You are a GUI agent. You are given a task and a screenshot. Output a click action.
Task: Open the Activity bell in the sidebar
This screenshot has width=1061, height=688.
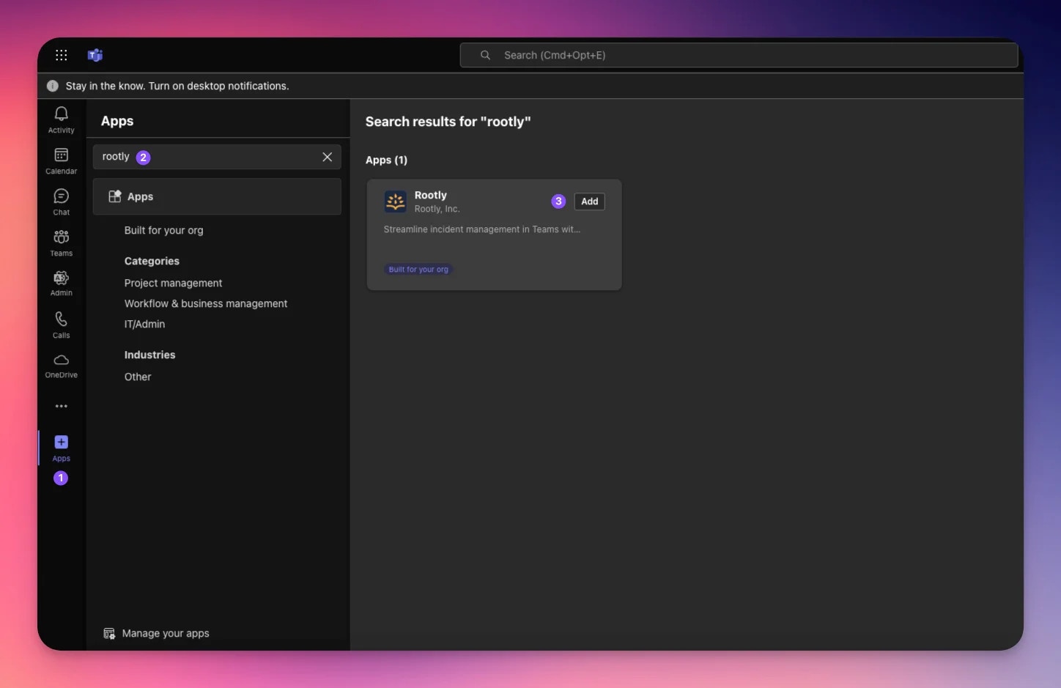[x=62, y=120]
